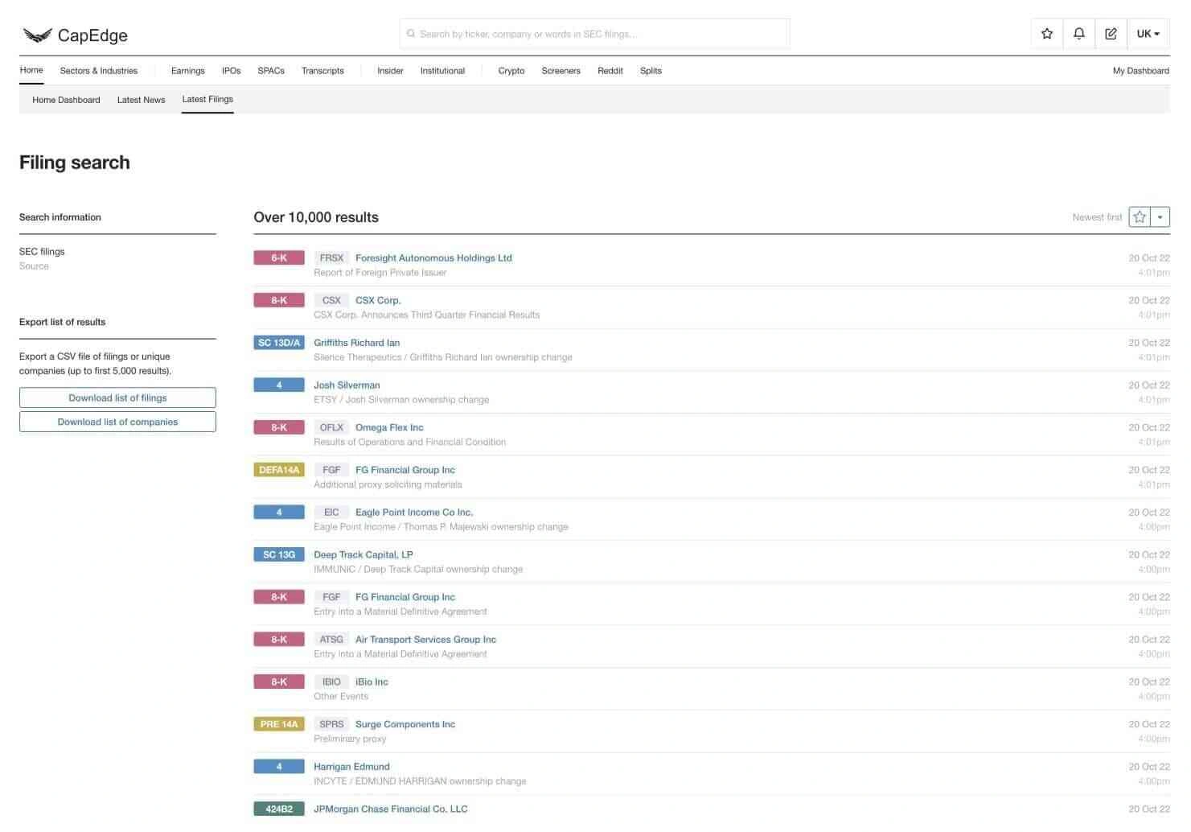
Task: Open Foresight Autonomous Holdings Ltd link
Action: [433, 258]
